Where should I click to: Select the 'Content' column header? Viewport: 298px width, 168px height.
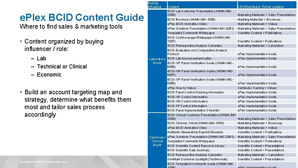pyautogui.click(x=202, y=5)
